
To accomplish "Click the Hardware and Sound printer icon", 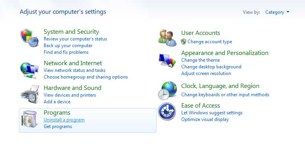I will pyautogui.click(x=29, y=94).
